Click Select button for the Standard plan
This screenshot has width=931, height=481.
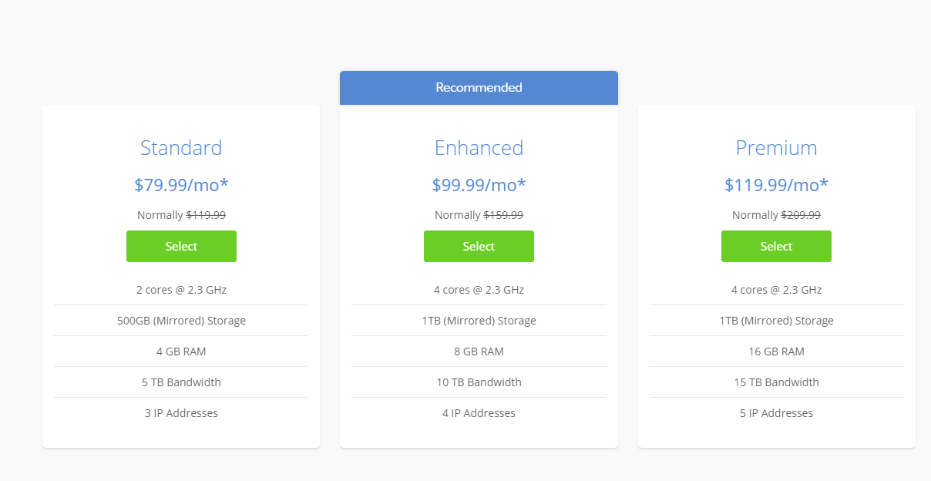point(181,247)
